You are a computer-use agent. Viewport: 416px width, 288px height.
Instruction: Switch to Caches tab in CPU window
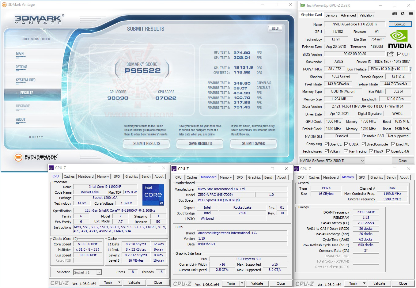pos(69,176)
